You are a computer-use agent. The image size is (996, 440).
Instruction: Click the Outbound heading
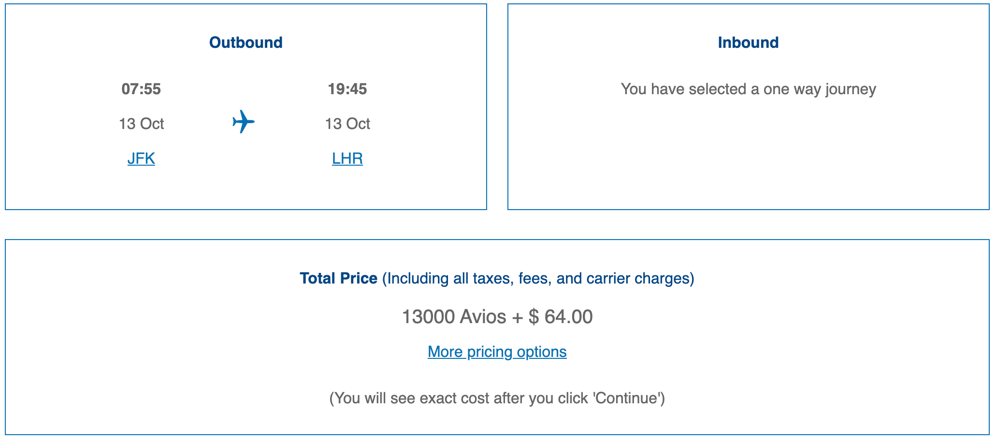246,43
